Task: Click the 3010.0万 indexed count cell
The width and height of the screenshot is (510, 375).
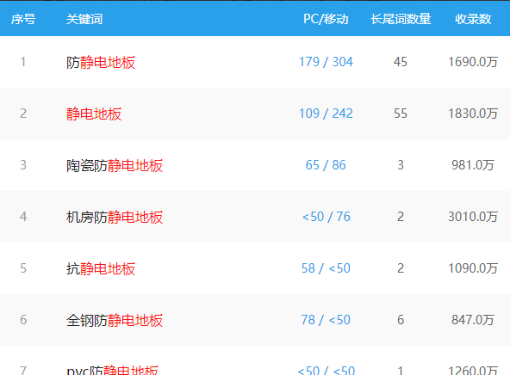Action: [473, 217]
